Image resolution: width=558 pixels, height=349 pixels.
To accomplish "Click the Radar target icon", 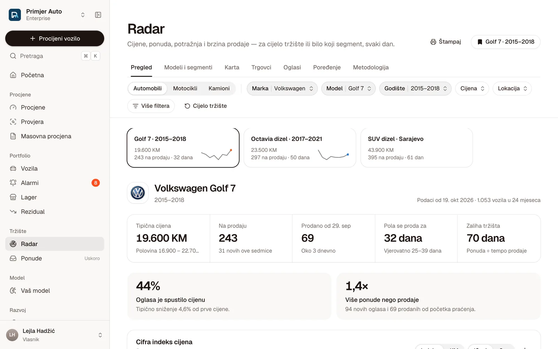I will (x=13, y=244).
